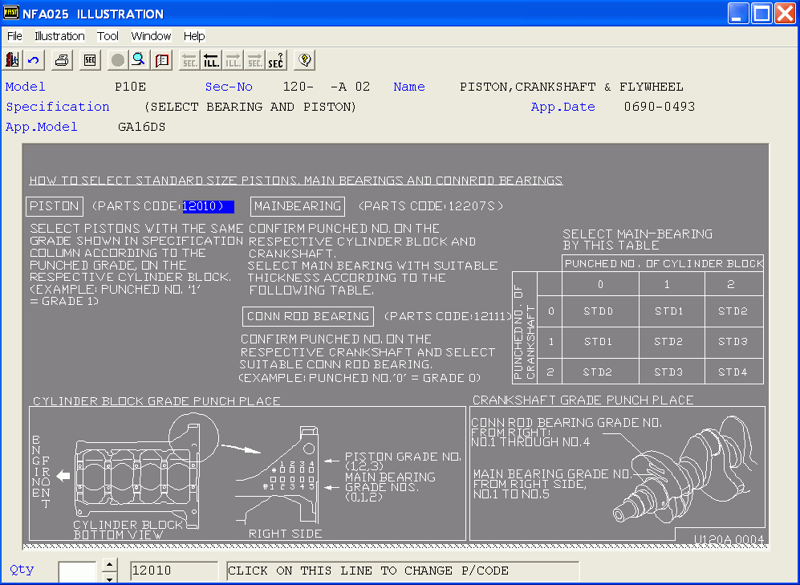The height and width of the screenshot is (585, 800).
Task: Click the part code field showing 12010
Action: [174, 571]
